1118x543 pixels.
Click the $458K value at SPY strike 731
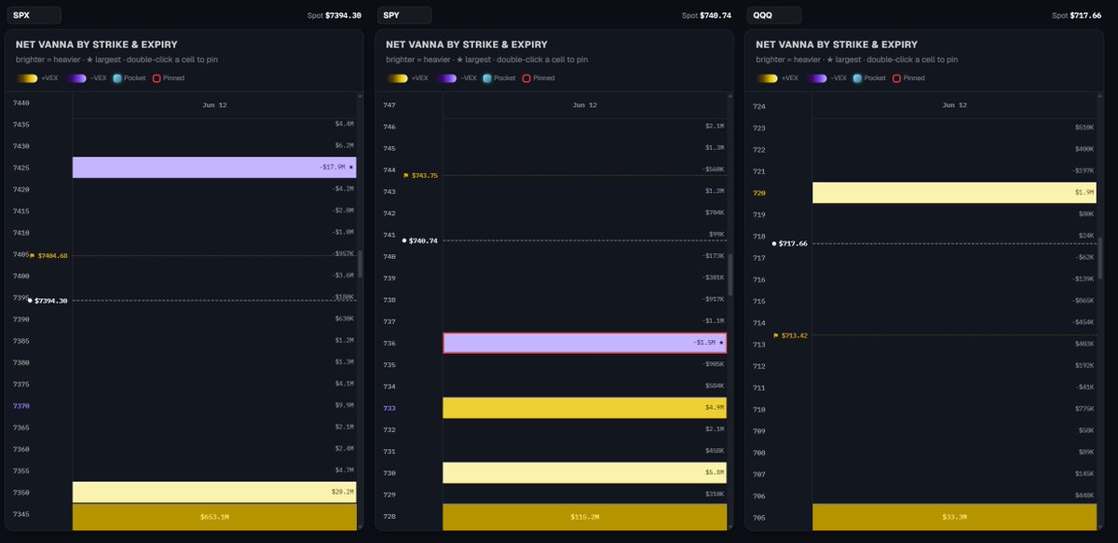tap(713, 451)
